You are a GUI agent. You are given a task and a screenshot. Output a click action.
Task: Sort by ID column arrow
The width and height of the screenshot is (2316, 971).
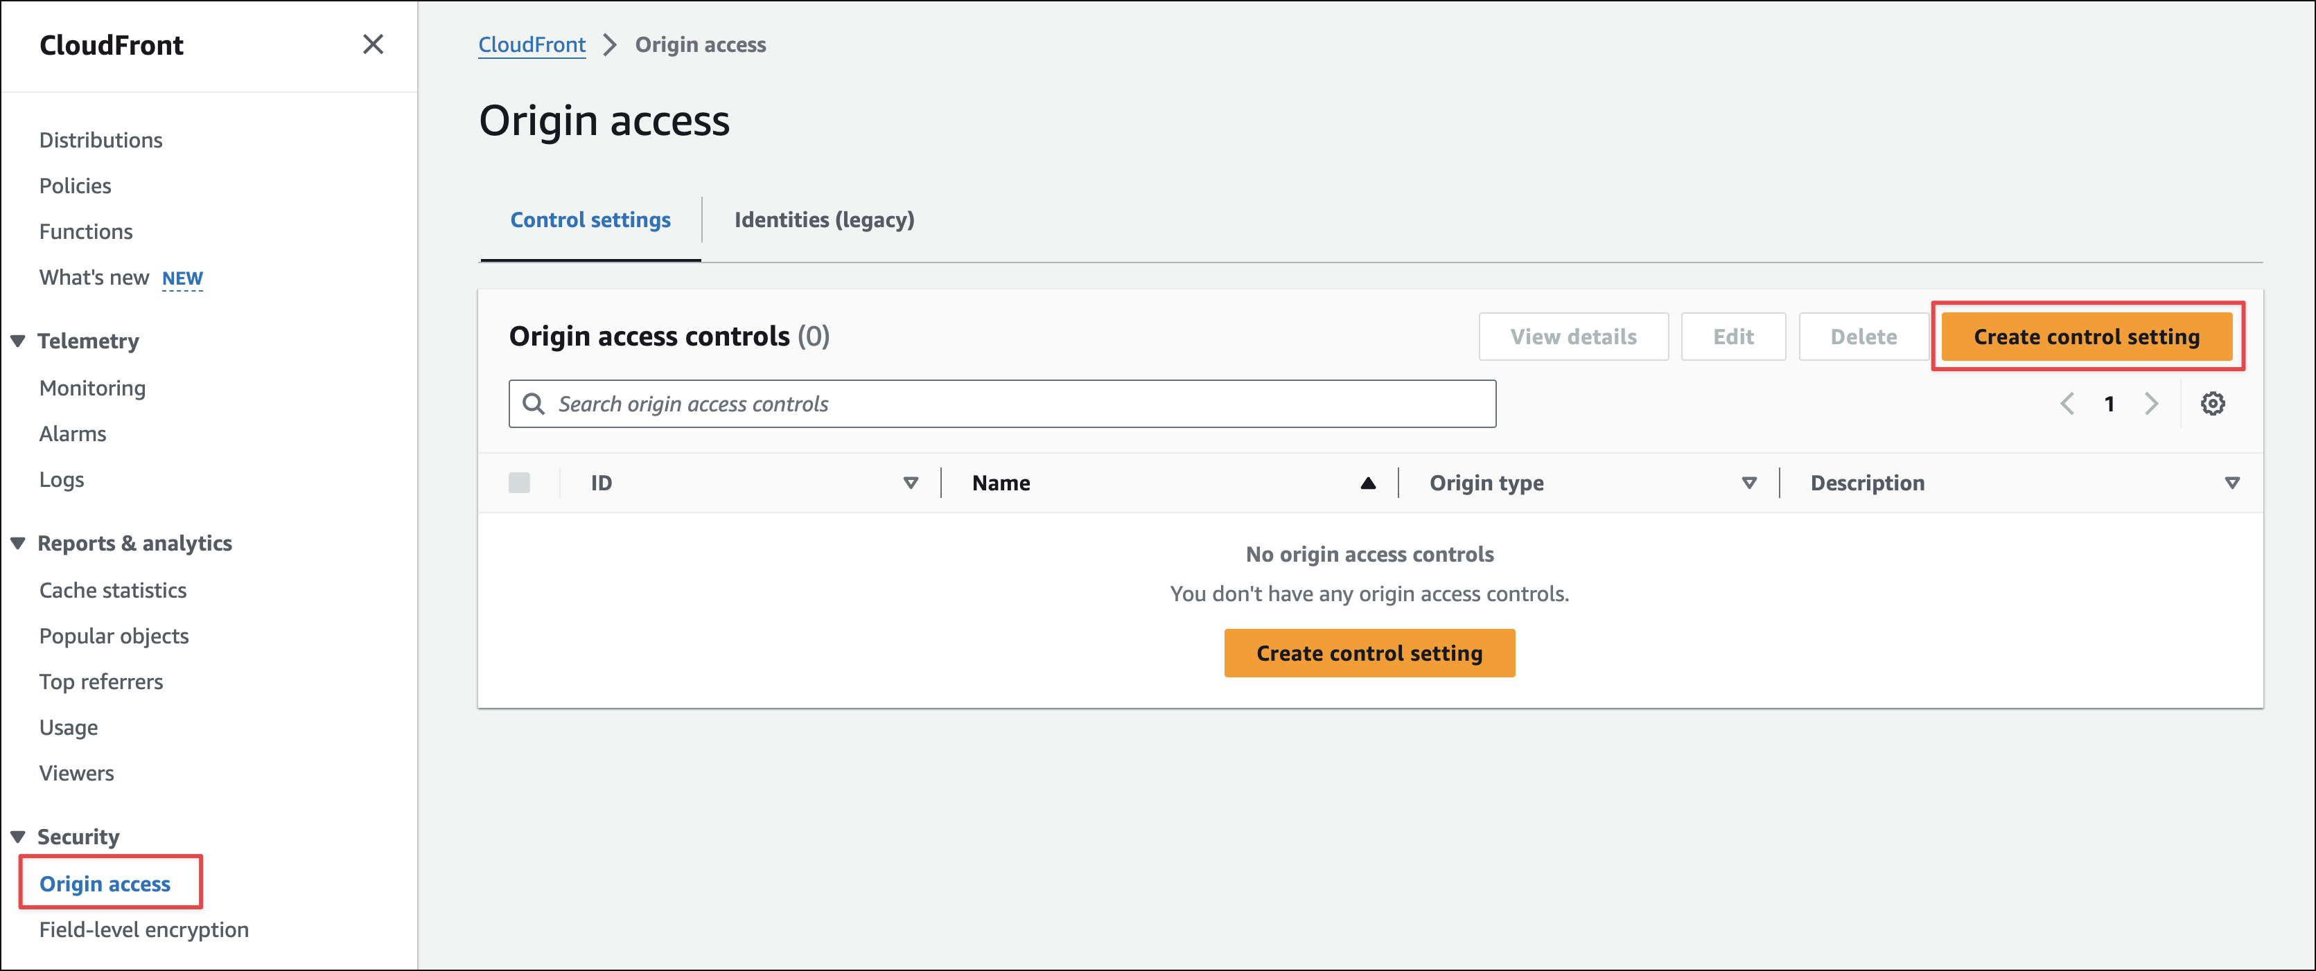[x=910, y=483]
